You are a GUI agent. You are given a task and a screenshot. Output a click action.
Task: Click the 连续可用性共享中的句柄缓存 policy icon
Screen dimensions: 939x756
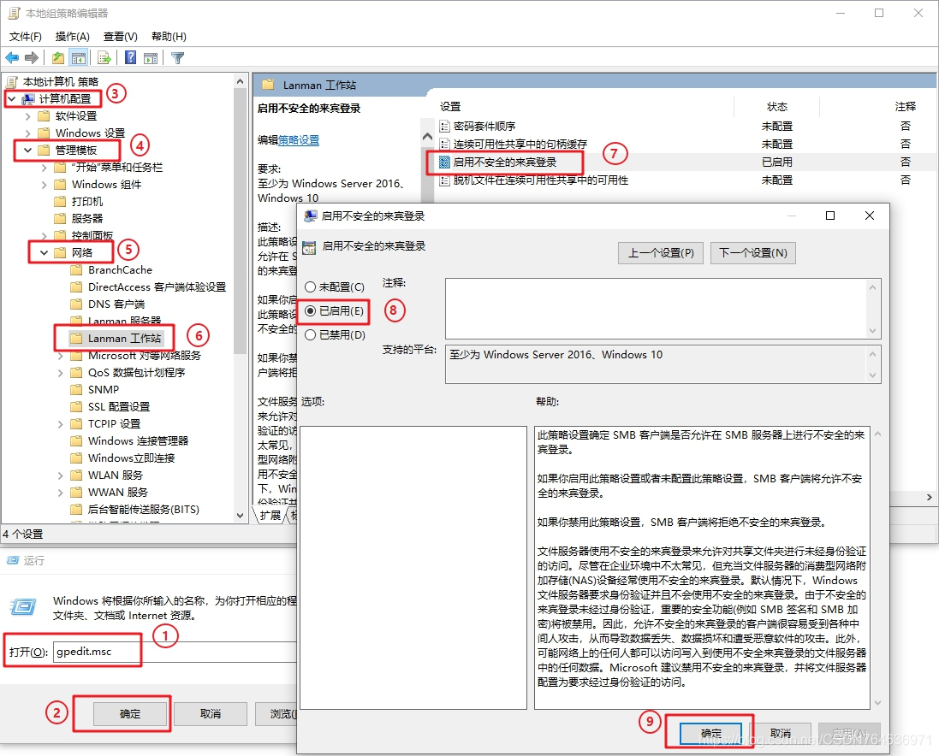pos(444,145)
